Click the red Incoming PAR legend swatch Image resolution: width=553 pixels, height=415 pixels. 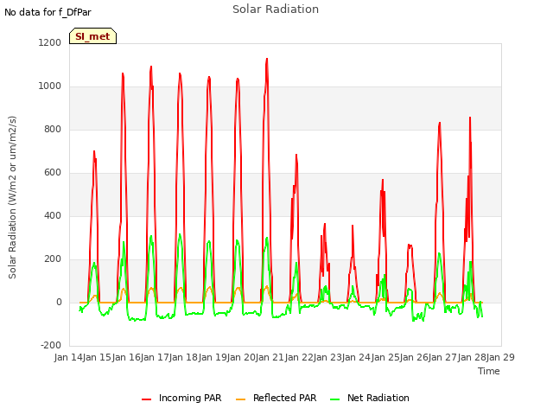click(x=146, y=399)
